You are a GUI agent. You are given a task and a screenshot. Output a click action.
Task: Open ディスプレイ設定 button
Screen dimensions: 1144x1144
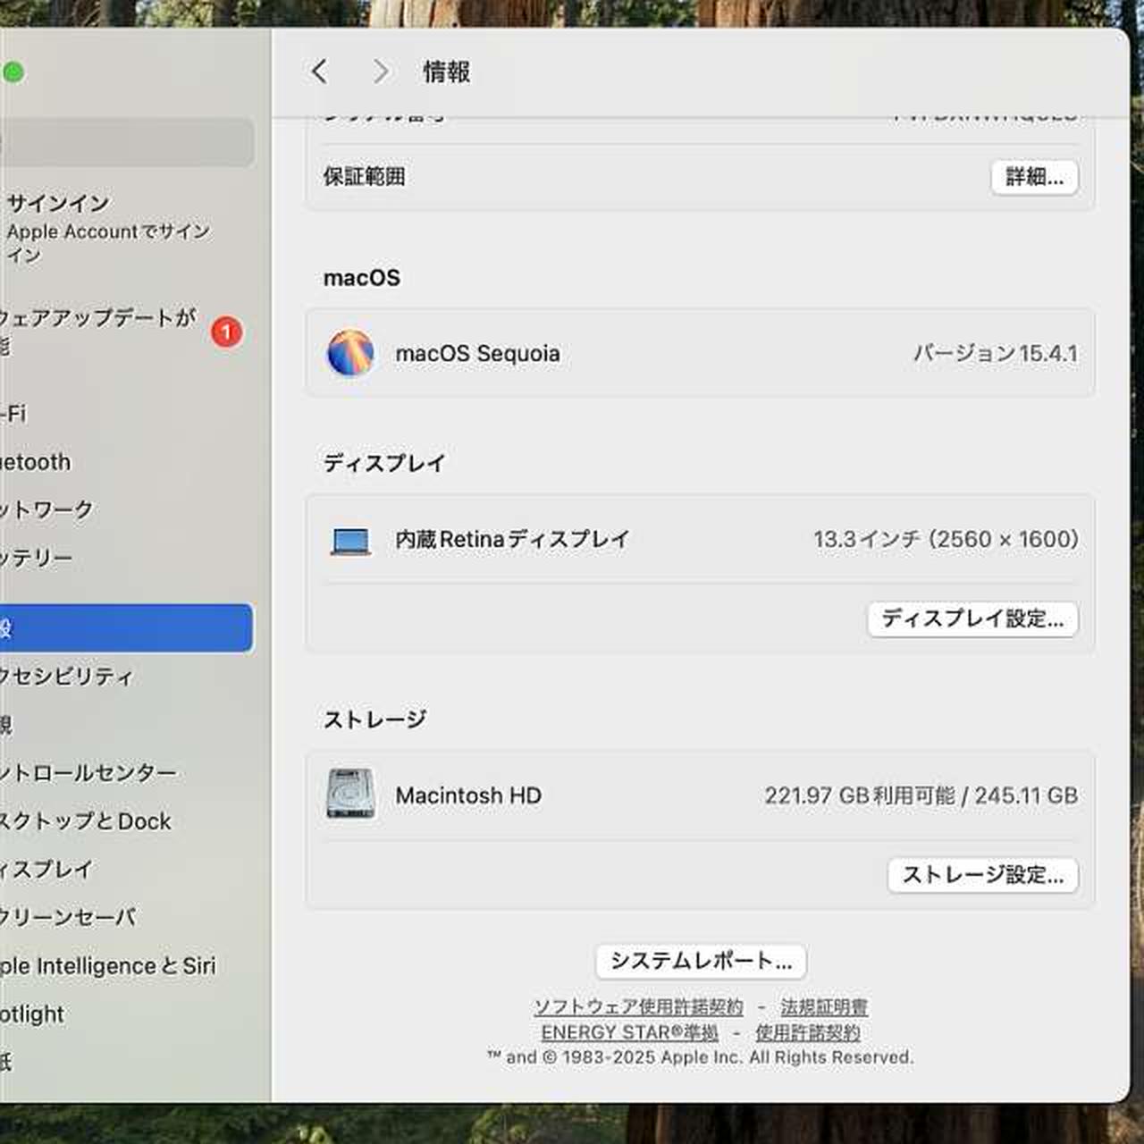pyautogui.click(x=972, y=618)
